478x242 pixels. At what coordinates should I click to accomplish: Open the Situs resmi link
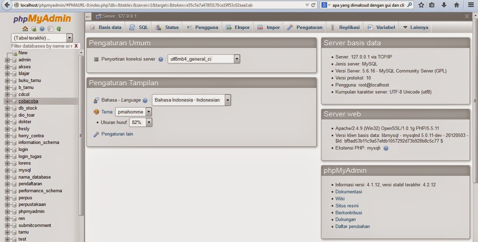pos(347,206)
